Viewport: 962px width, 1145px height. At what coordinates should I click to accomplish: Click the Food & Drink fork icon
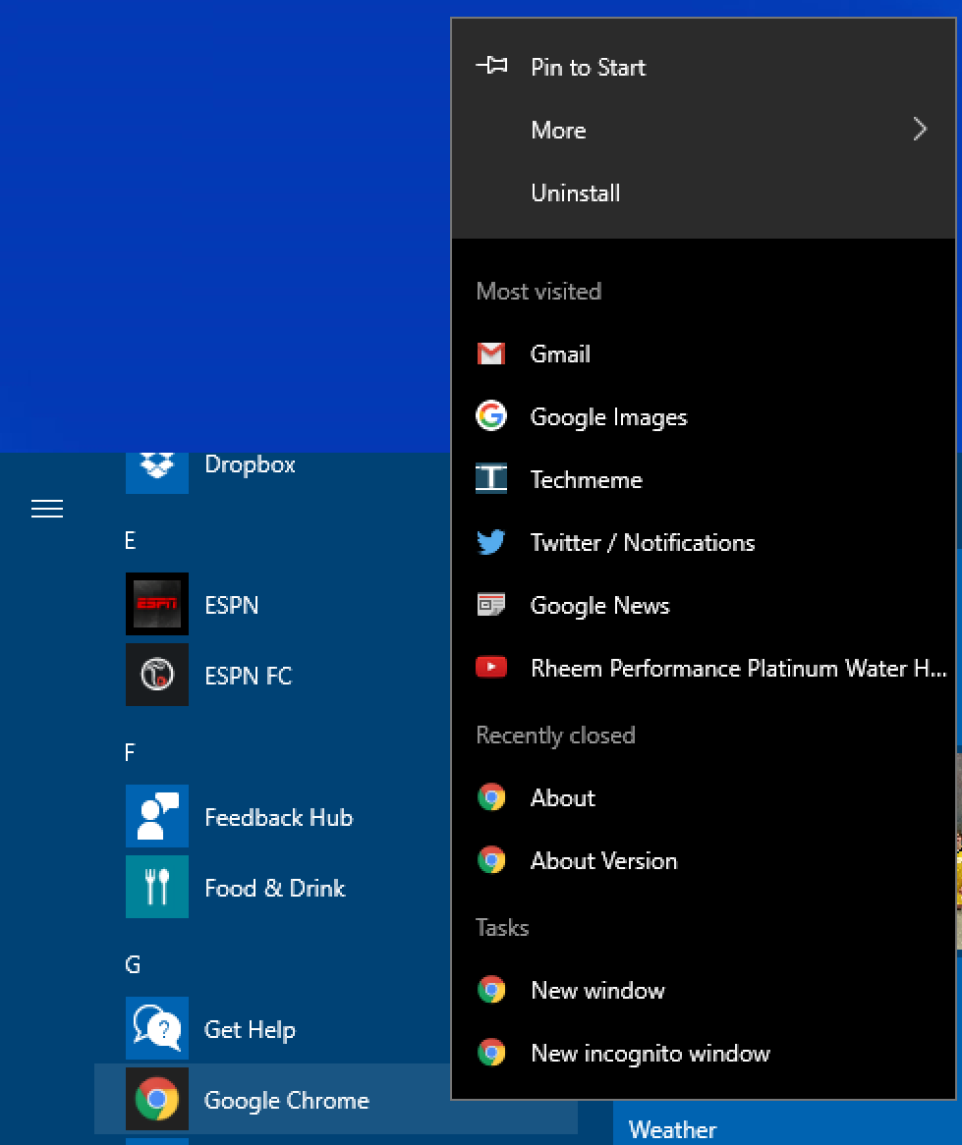(x=157, y=887)
